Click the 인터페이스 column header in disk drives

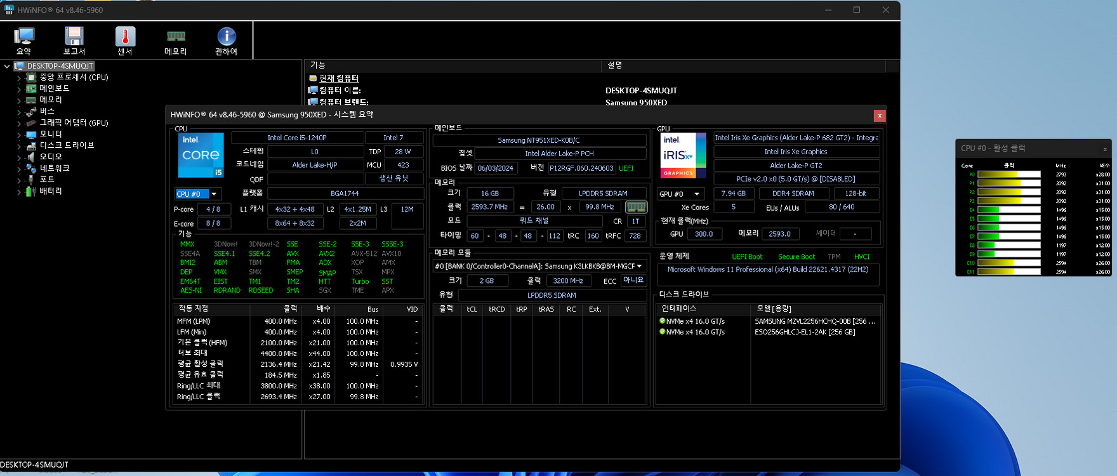(x=703, y=309)
